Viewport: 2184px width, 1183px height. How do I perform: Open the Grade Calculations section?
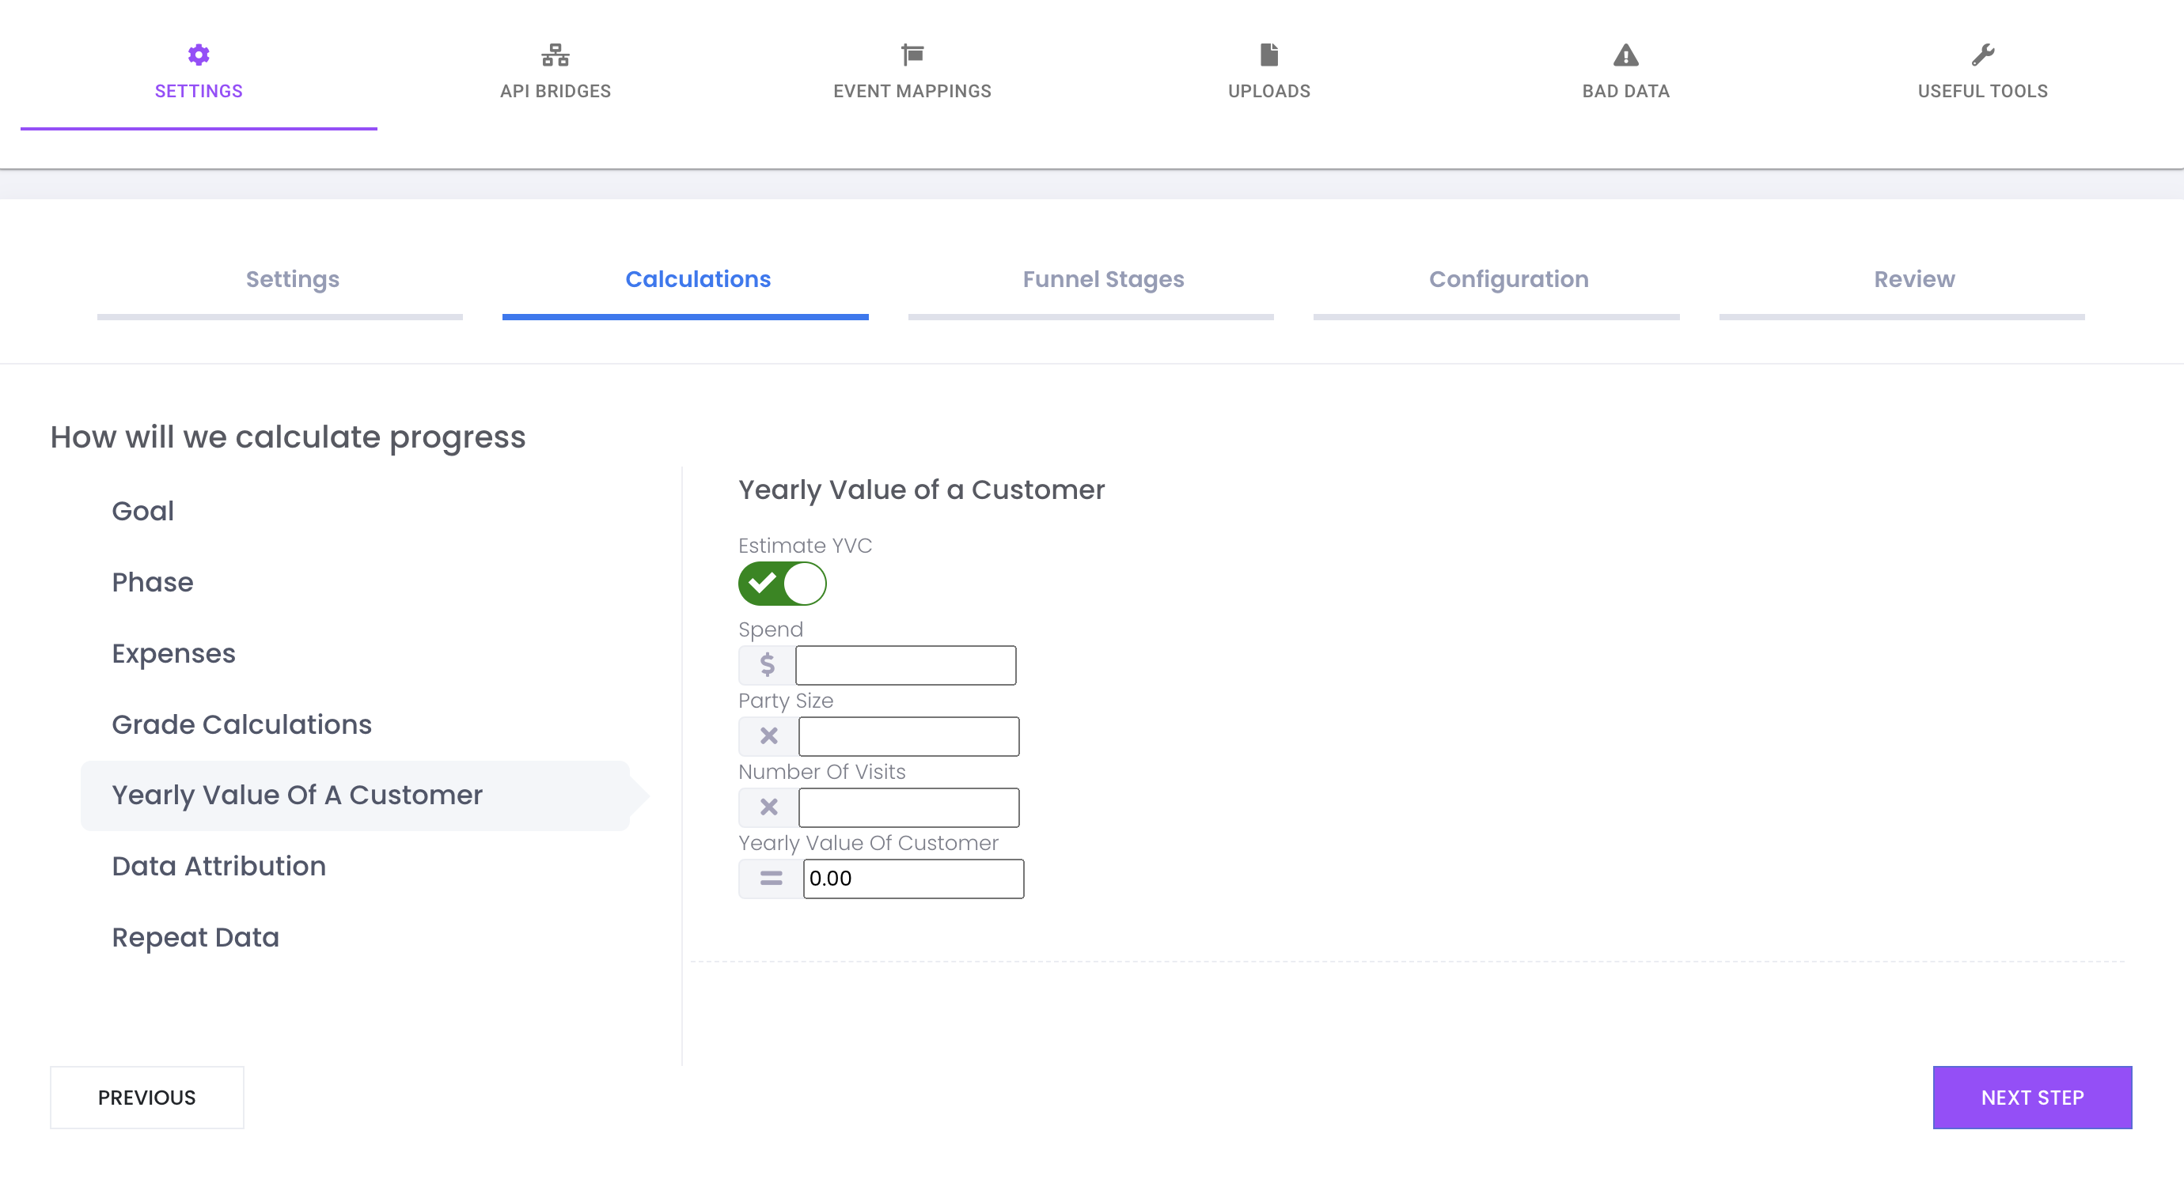click(241, 724)
